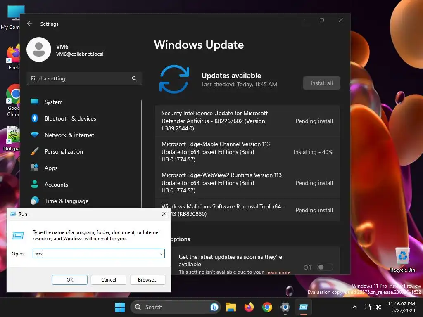Click the taskbar Search box
This screenshot has width=423, height=317.
click(x=175, y=307)
